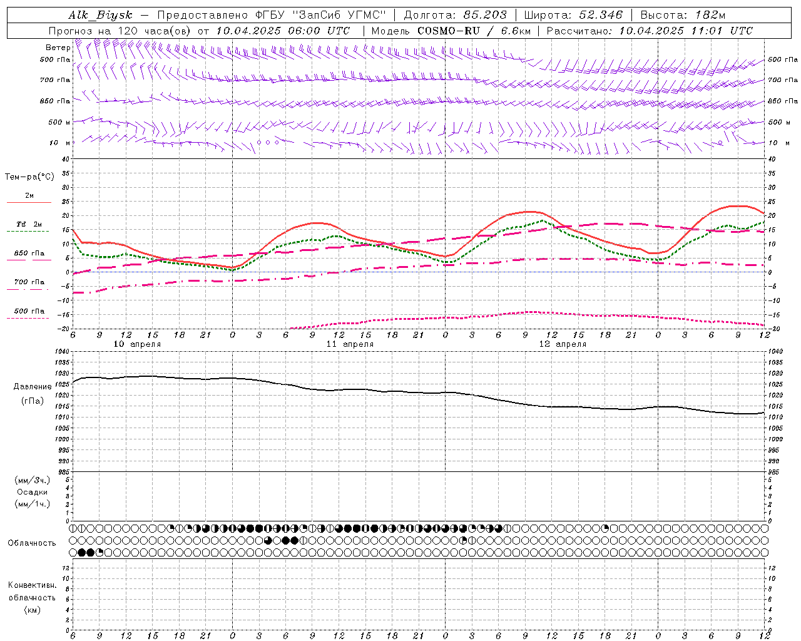Click the Конвективн. label
The width and height of the screenshot is (801, 641).
pyautogui.click(x=32, y=585)
